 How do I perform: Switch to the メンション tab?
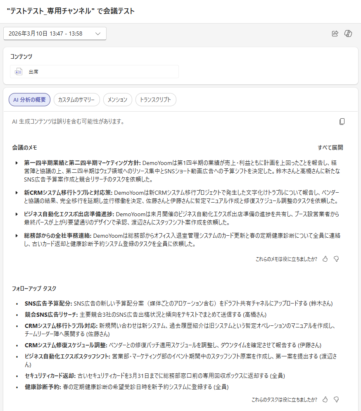(x=117, y=100)
